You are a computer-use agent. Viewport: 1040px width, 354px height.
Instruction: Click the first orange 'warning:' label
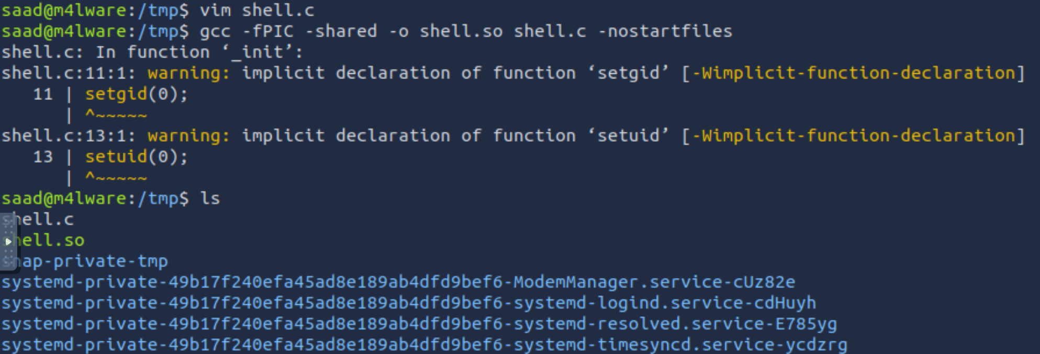[189, 73]
